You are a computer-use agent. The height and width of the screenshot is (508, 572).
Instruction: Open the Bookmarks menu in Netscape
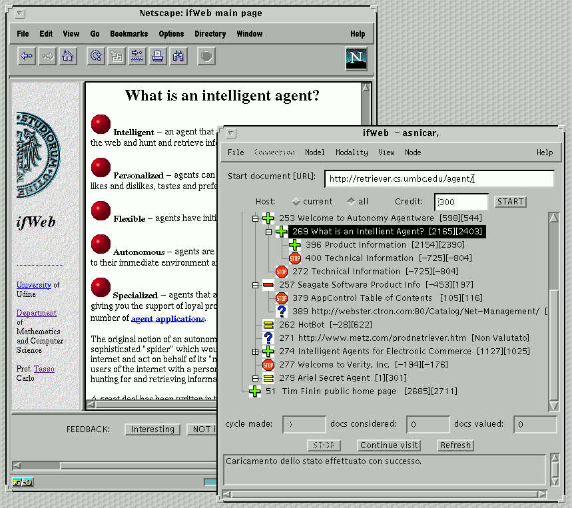tap(129, 34)
